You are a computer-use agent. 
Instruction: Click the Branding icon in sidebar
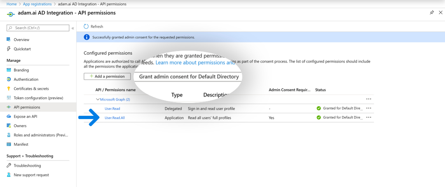(9, 70)
